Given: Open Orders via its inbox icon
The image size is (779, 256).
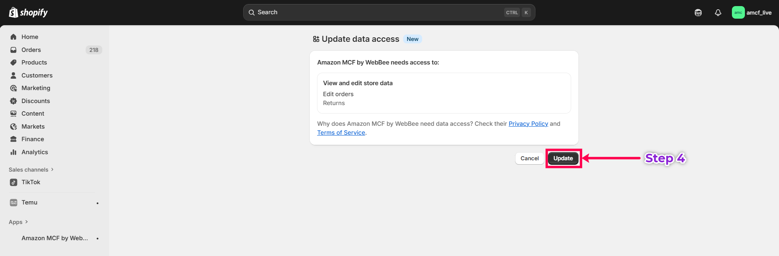Looking at the screenshot, I should pyautogui.click(x=13, y=50).
